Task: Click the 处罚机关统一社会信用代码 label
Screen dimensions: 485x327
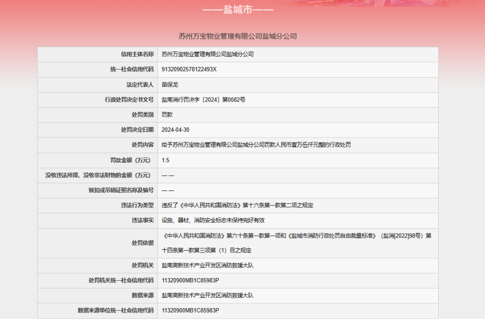Action: coord(121,281)
